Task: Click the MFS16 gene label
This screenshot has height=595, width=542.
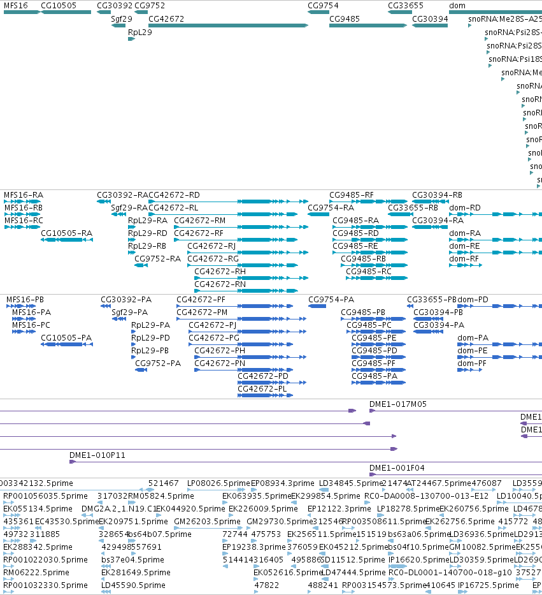Action: pos(15,6)
